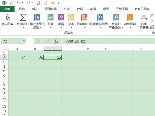
Task: Open Lookup and Reference (查找与引用) functions
Action: (100, 18)
